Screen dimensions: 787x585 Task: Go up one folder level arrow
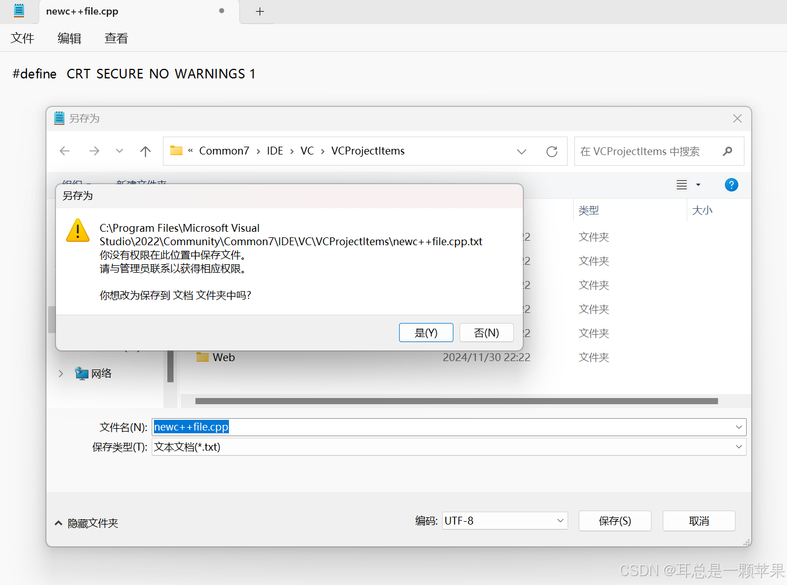point(146,151)
